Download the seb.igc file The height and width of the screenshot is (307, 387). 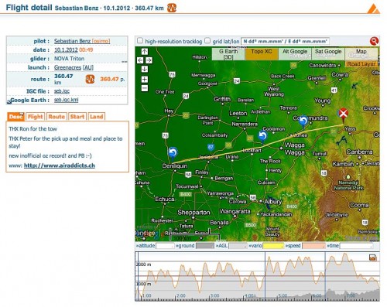pos(62,91)
